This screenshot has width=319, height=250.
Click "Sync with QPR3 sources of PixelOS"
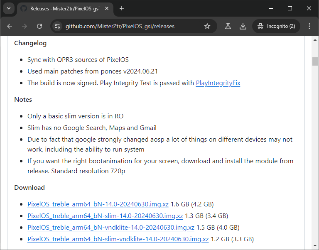[x=78, y=60]
